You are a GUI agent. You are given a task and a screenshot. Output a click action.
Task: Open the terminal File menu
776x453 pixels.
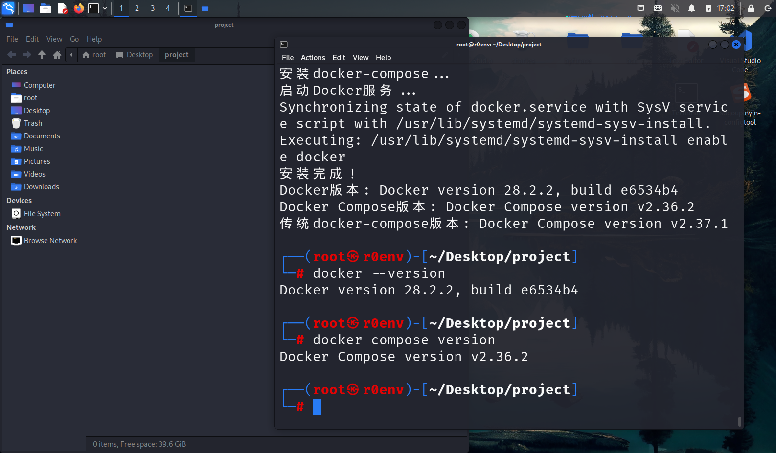288,58
